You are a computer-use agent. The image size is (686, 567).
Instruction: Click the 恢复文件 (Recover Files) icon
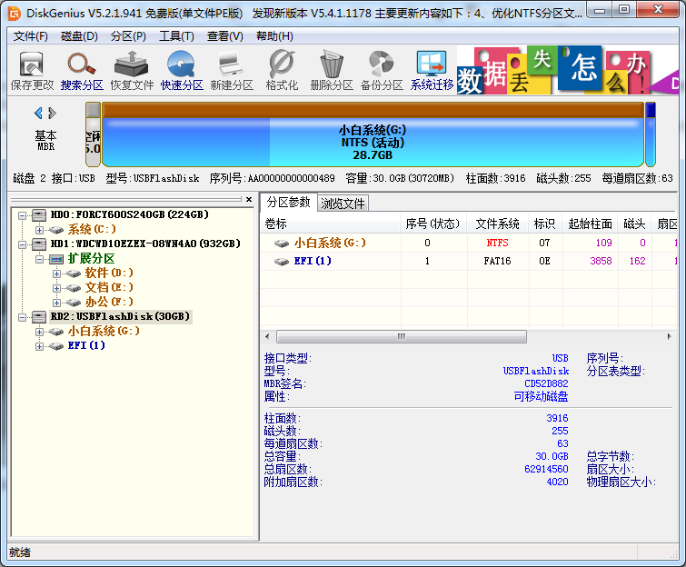click(132, 71)
